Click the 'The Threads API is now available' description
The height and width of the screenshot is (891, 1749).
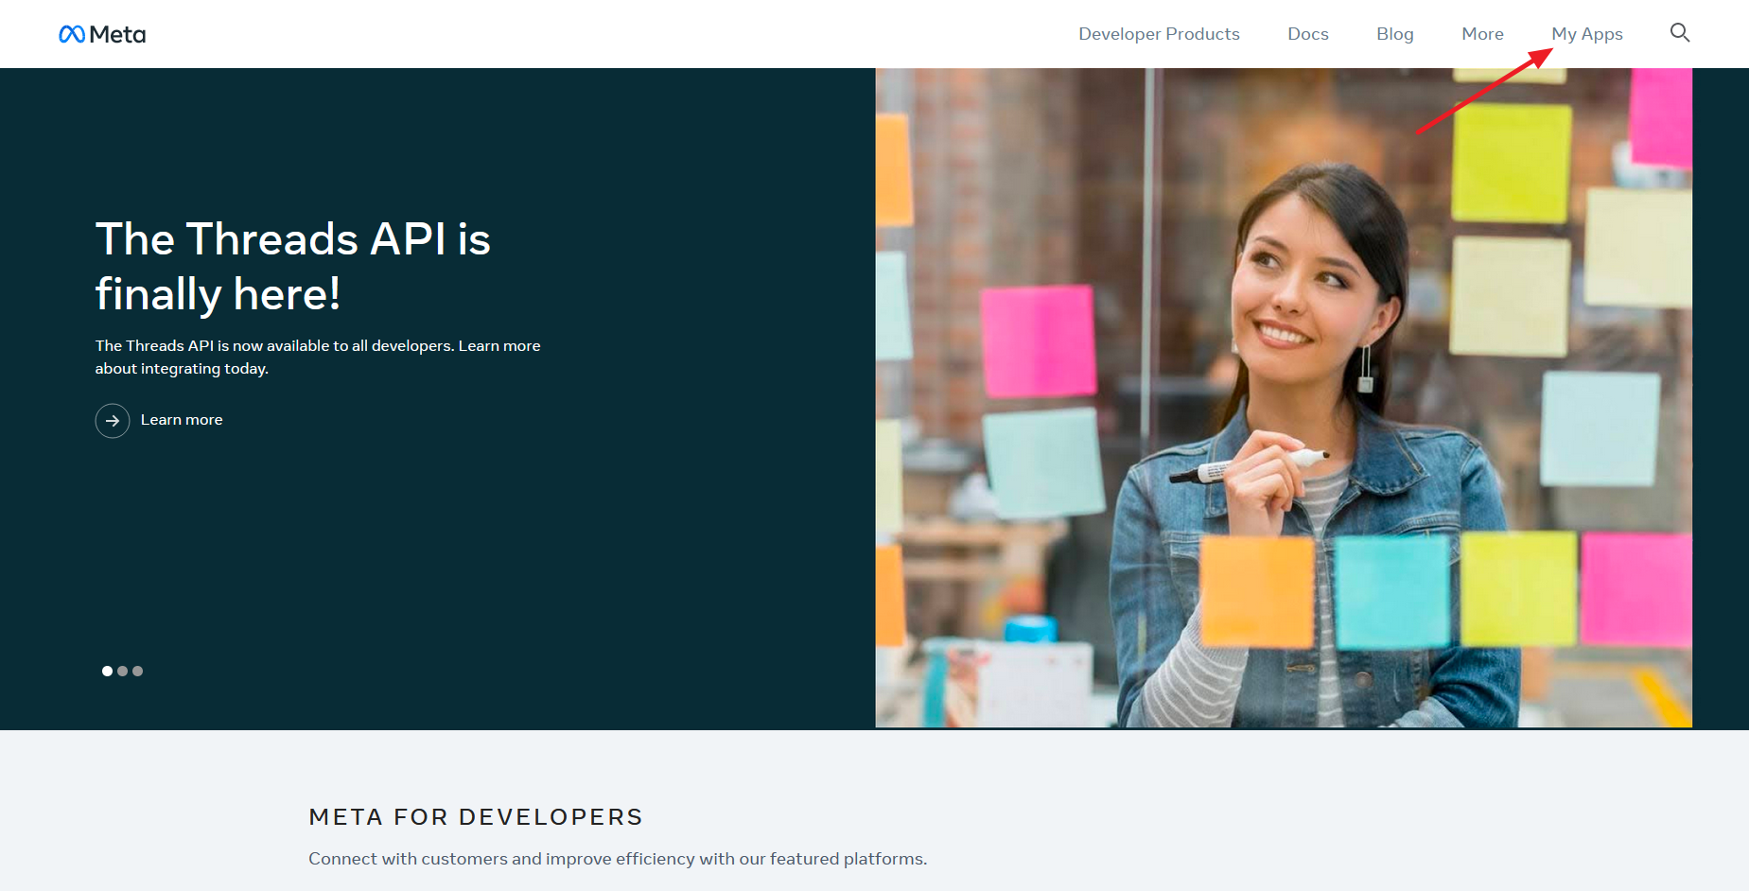click(x=318, y=358)
